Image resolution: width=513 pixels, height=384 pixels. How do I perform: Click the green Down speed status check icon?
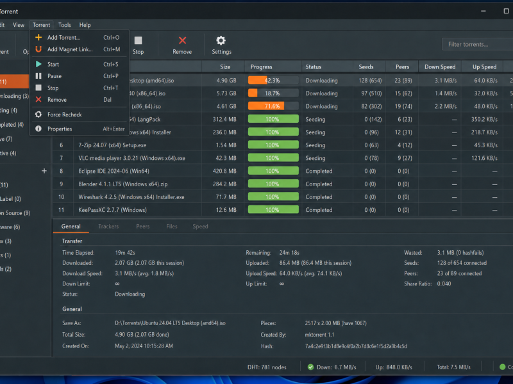[x=310, y=367]
